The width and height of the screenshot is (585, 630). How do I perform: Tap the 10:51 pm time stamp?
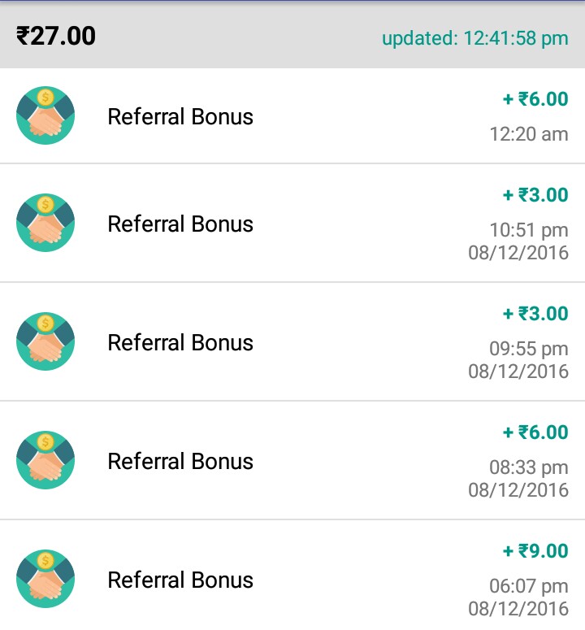click(x=528, y=230)
